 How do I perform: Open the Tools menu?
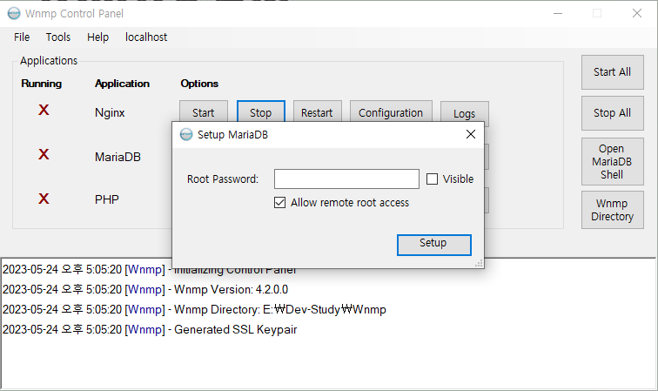point(58,37)
